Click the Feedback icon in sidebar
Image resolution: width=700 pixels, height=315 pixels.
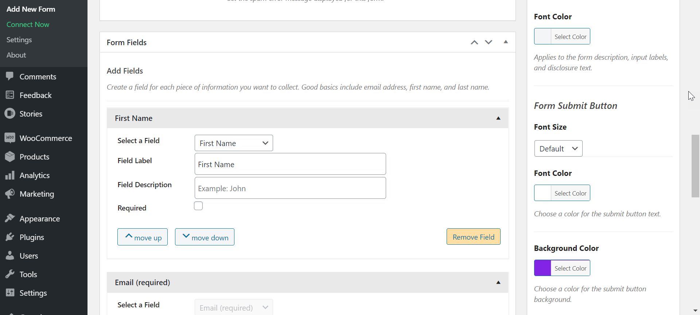(10, 95)
